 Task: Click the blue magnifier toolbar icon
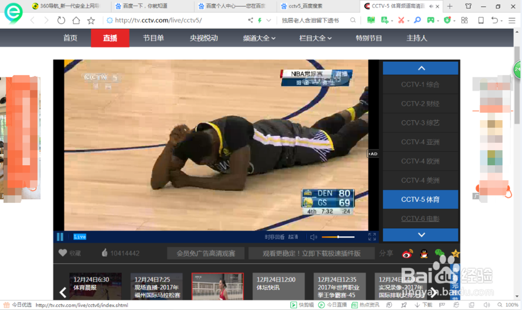coord(417,20)
